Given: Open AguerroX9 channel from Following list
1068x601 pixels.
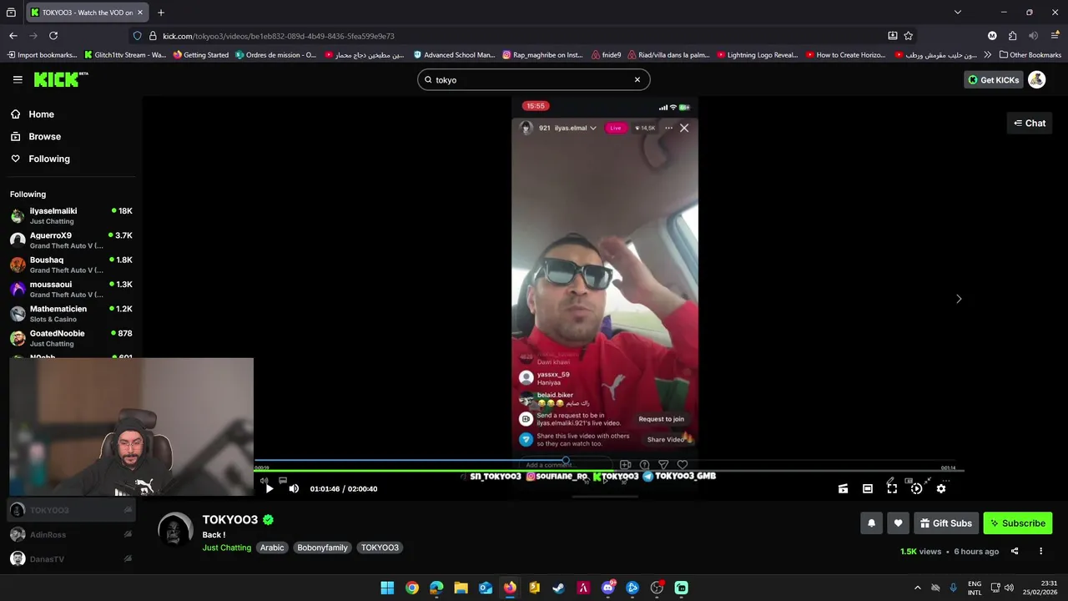Looking at the screenshot, I should (71, 240).
